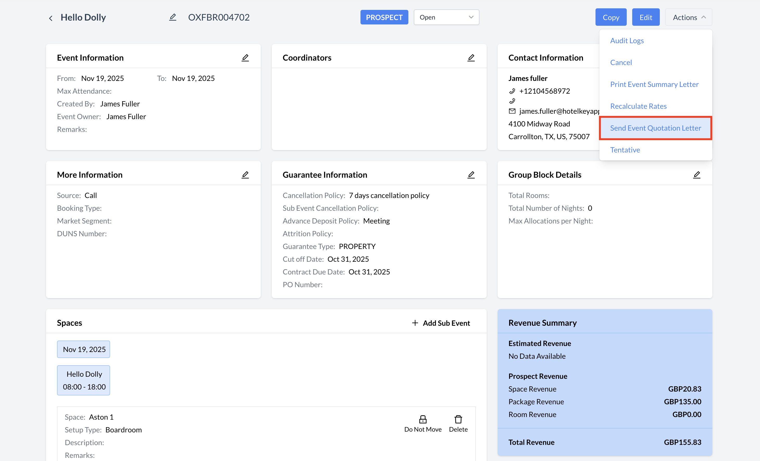Edit the event name pencil icon

[173, 17]
